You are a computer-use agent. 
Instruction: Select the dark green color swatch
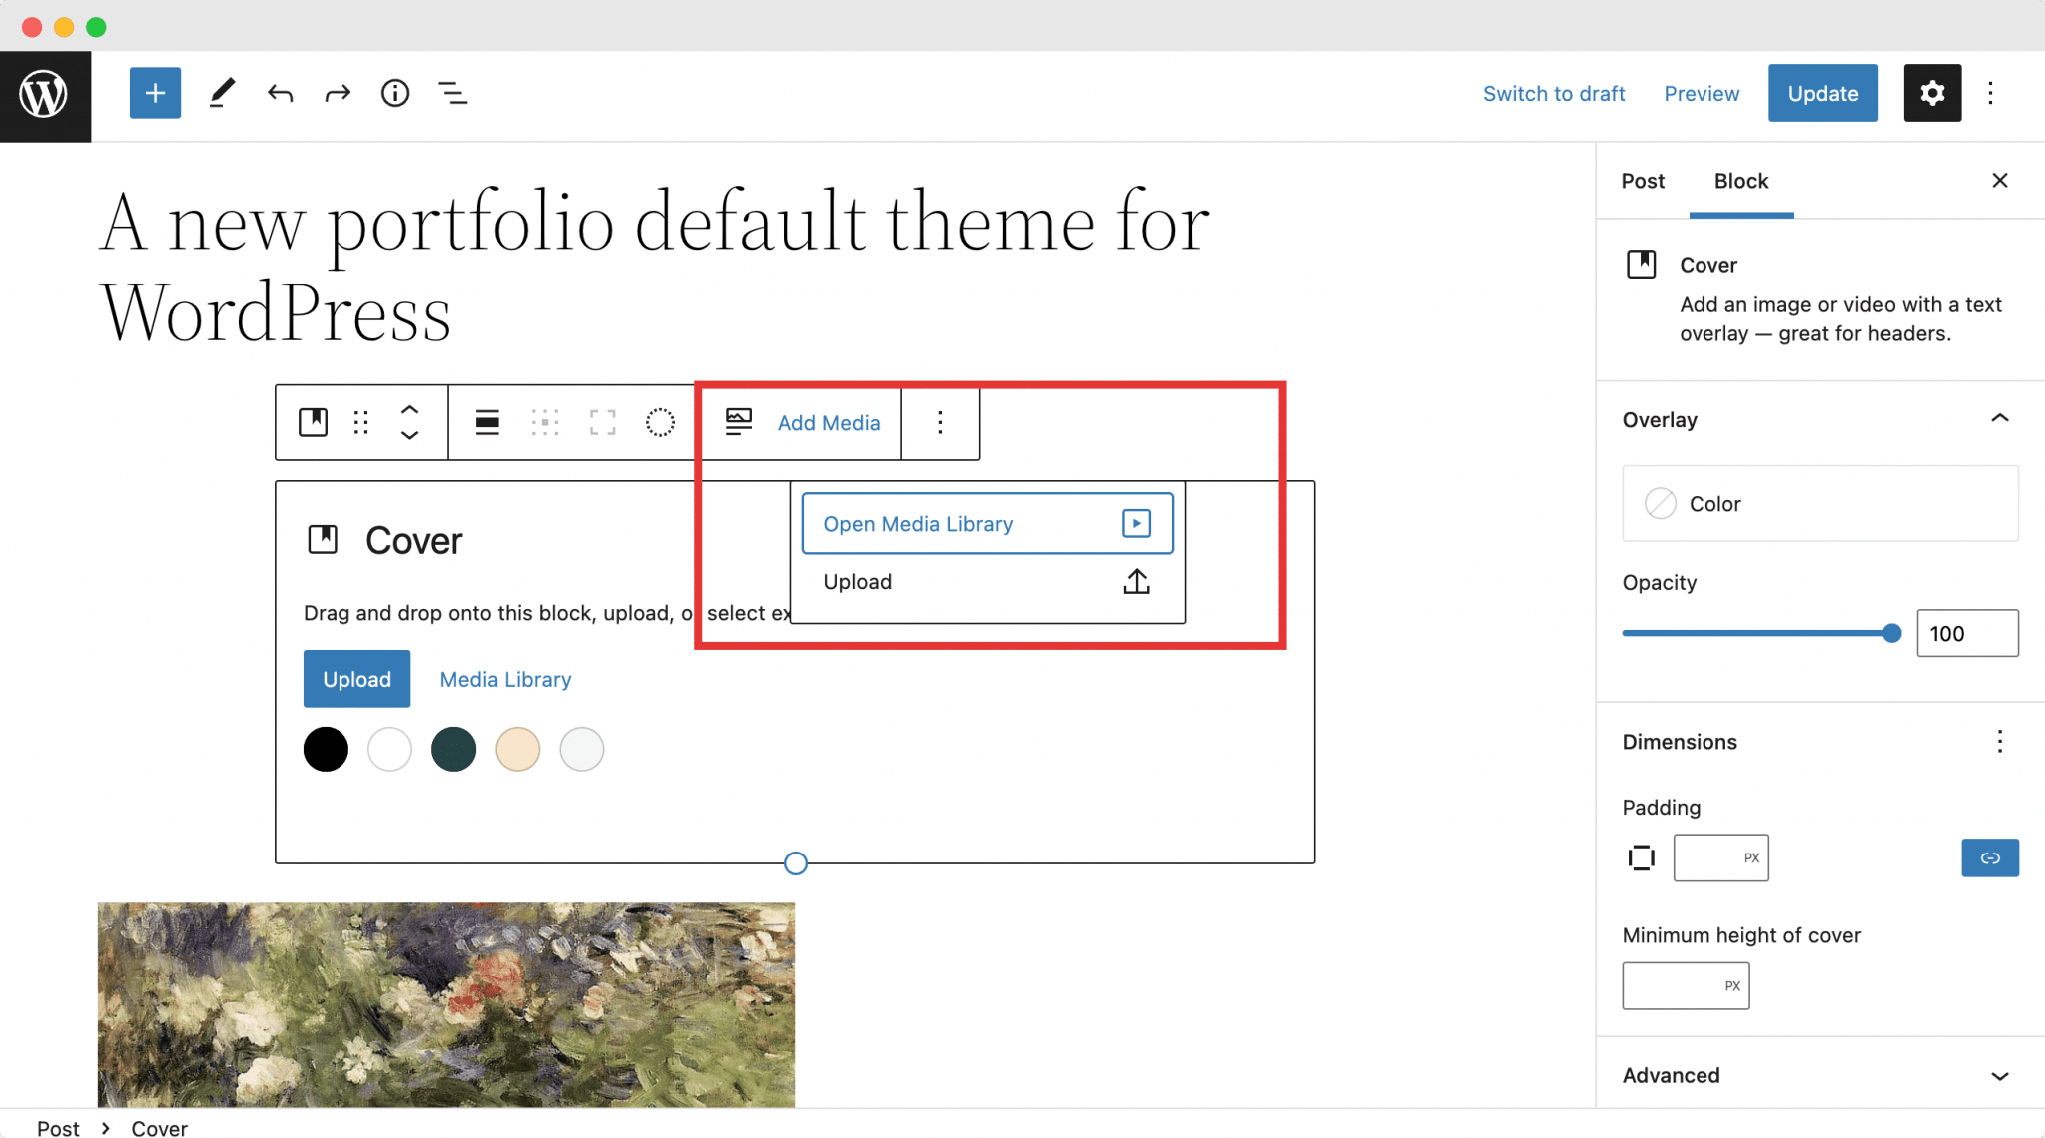pyautogui.click(x=454, y=749)
